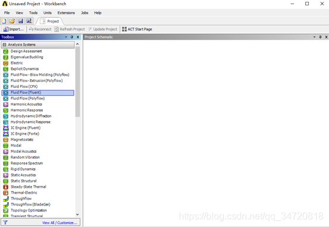Select the Design Assessment icon
Viewport: 329px width, 227px height.
[x=6, y=51]
